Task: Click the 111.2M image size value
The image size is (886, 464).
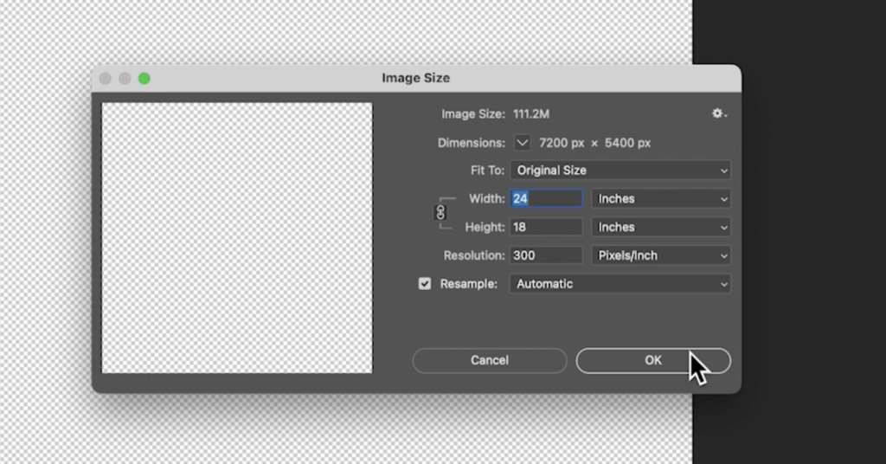Action: (x=531, y=114)
